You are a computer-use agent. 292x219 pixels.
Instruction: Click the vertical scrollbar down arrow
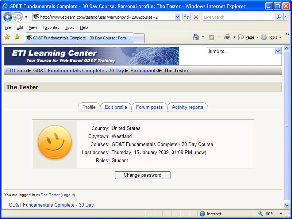287,205
